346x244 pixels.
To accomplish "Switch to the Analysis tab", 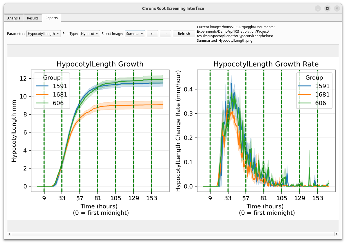I will 14,18.
